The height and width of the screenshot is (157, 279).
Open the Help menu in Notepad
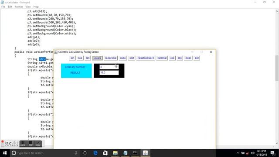point(36,7)
